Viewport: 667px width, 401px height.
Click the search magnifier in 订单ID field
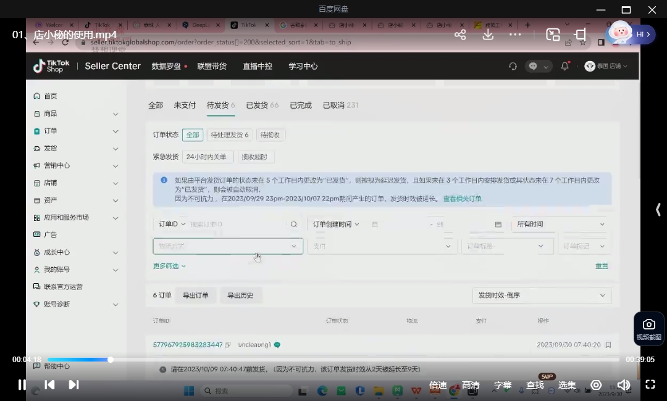[293, 225]
